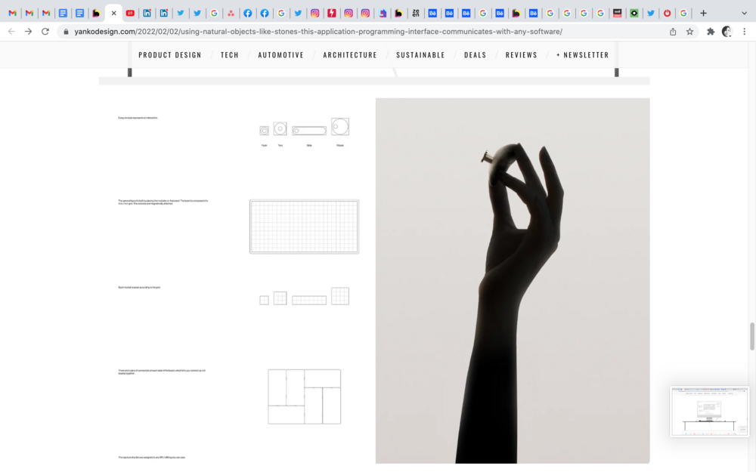
Task: Open the Product Design menu
Action: (x=170, y=55)
